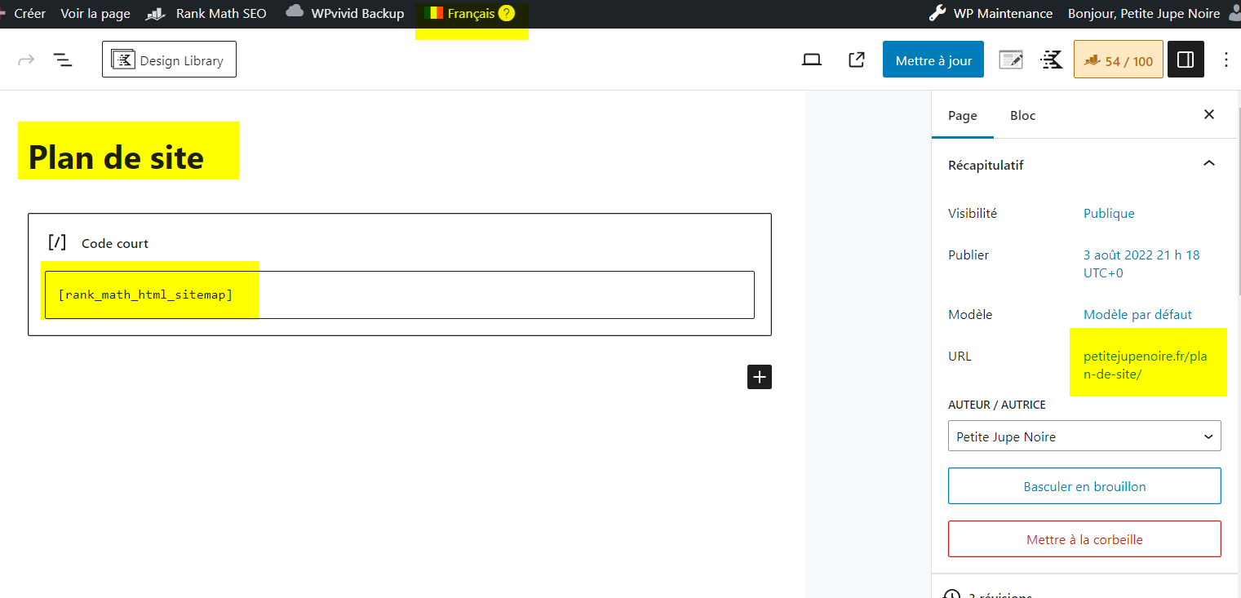Image resolution: width=1241 pixels, height=598 pixels.
Task: Switch to the Page tab
Action: point(963,116)
